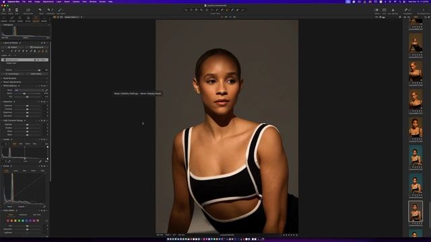The image size is (431, 242).
Task: Open the Apple menu
Action: click(4, 1)
